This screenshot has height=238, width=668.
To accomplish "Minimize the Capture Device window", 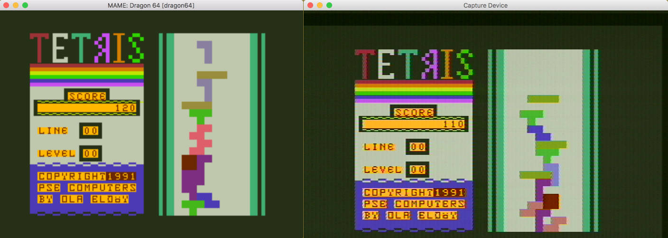I will point(320,5).
